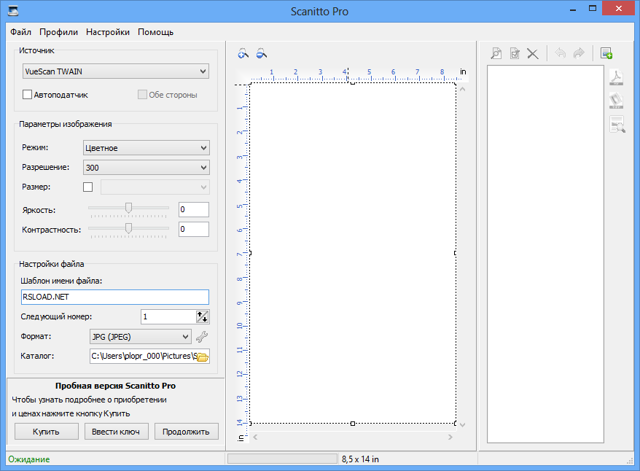Open format settings wrench icon
640x471 pixels.
203,337
